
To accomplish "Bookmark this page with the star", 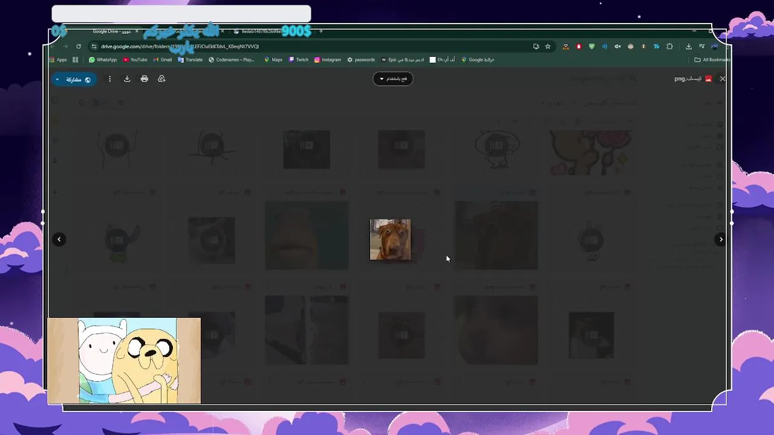I will 548,47.
